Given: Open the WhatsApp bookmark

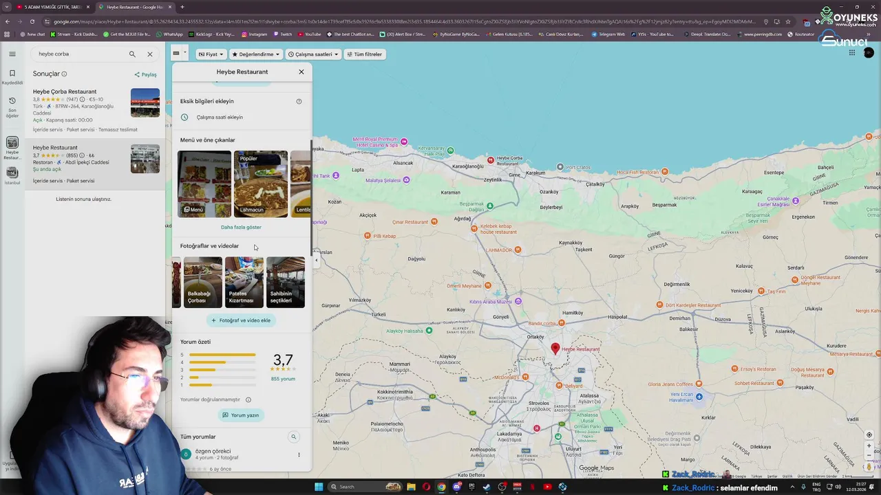Looking at the screenshot, I should click(170, 34).
